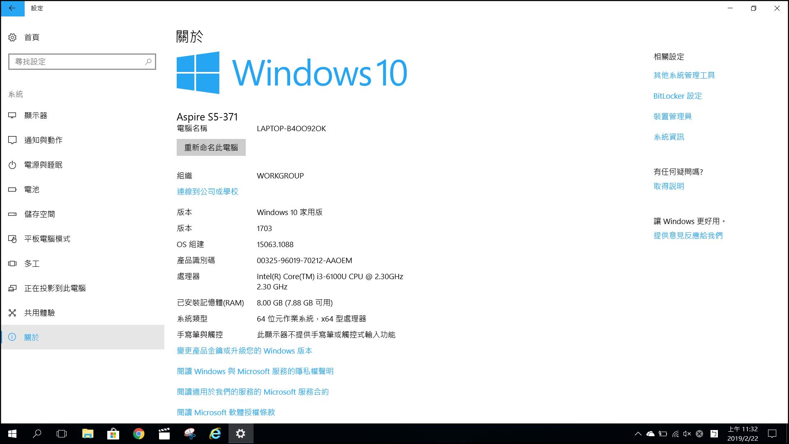Click the Windows 10 logo image
This screenshot has height=444, width=789.
coord(292,73)
